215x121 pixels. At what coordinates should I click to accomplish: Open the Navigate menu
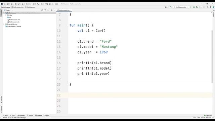18,4
